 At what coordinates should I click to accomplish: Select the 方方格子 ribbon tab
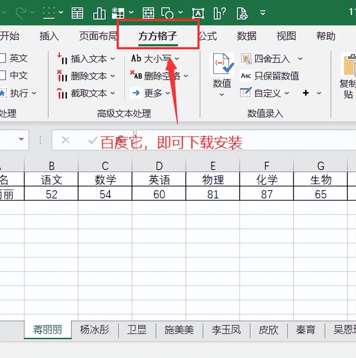(158, 36)
